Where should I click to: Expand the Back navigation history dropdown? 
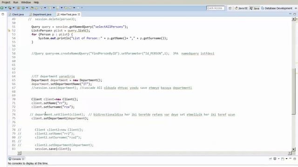pos(74,8)
